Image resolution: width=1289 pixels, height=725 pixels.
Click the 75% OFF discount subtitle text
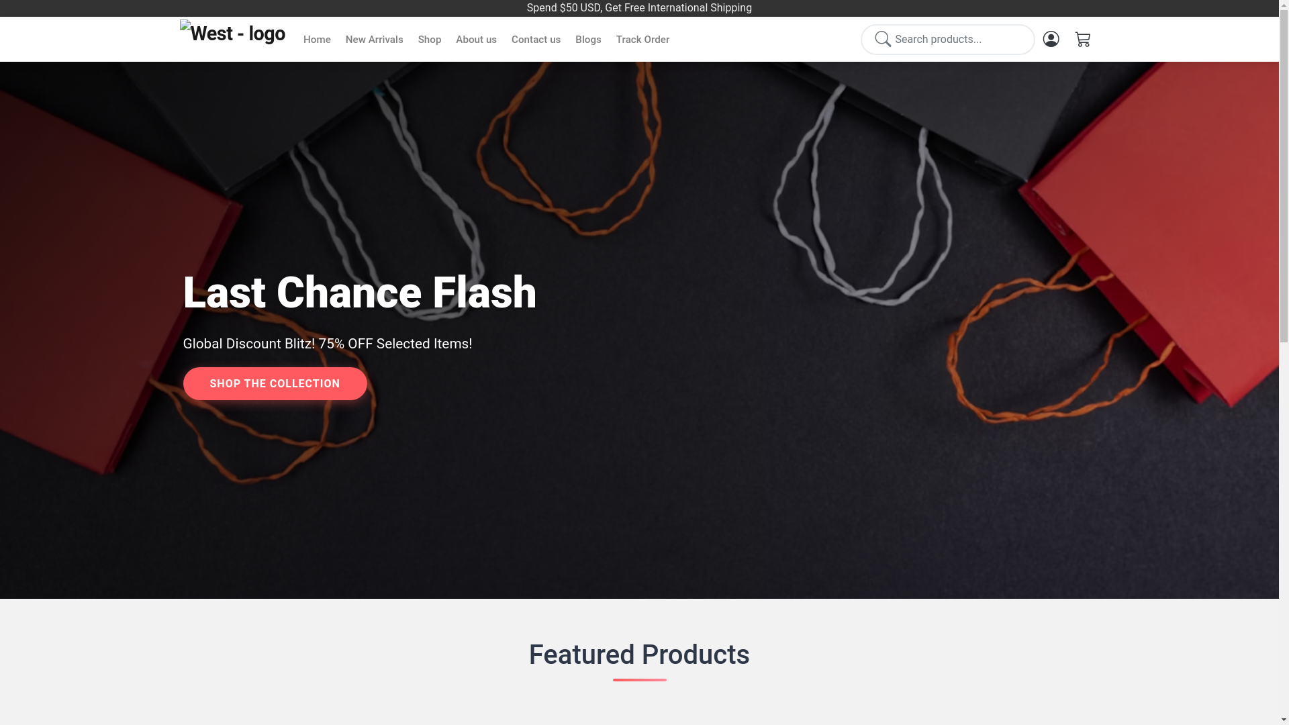coord(328,344)
